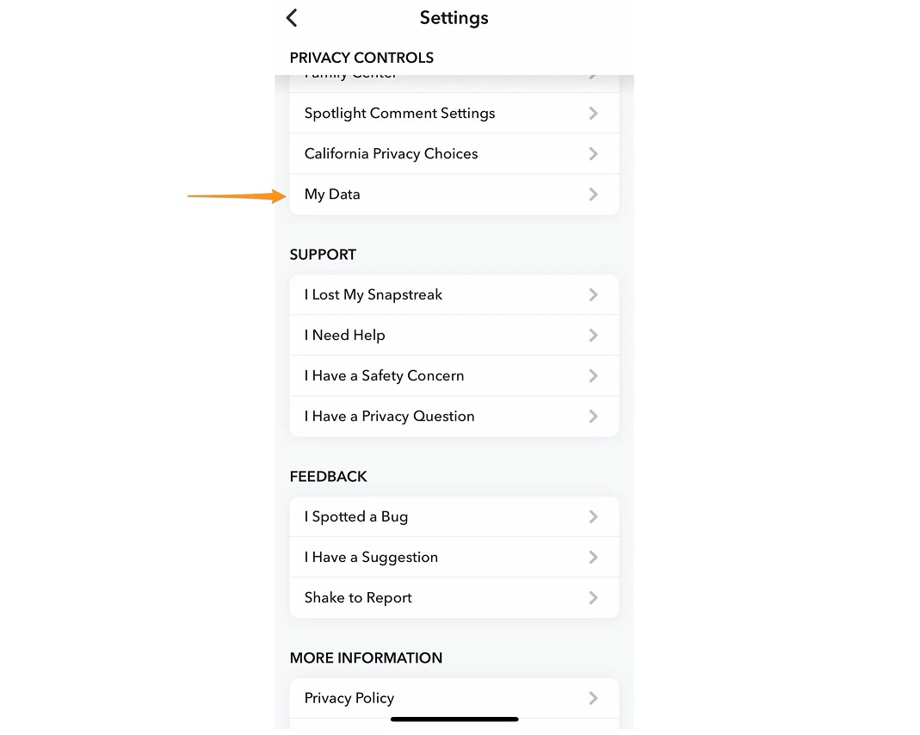920x735 pixels.
Task: Tap chevron beside Privacy Policy
Action: [593, 698]
